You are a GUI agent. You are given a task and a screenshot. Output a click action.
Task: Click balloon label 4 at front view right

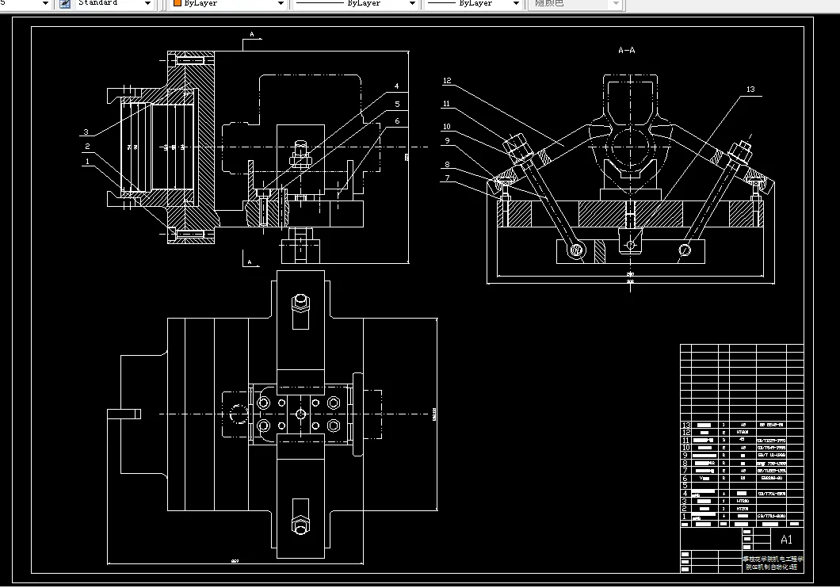[x=396, y=86]
